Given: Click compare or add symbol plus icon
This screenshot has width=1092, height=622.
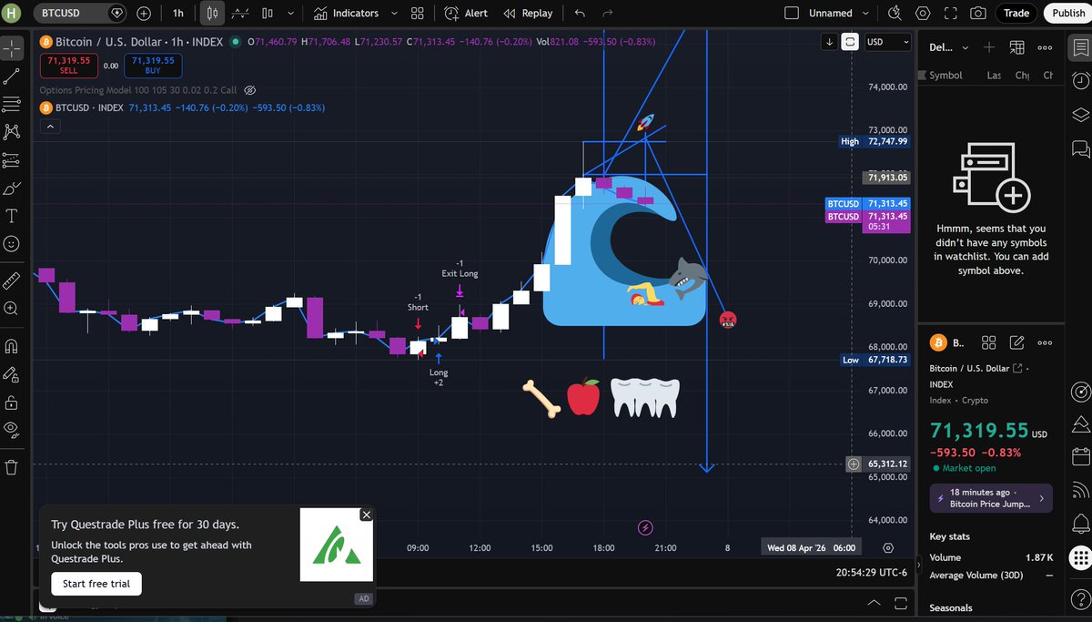Looking at the screenshot, I should point(145,13).
